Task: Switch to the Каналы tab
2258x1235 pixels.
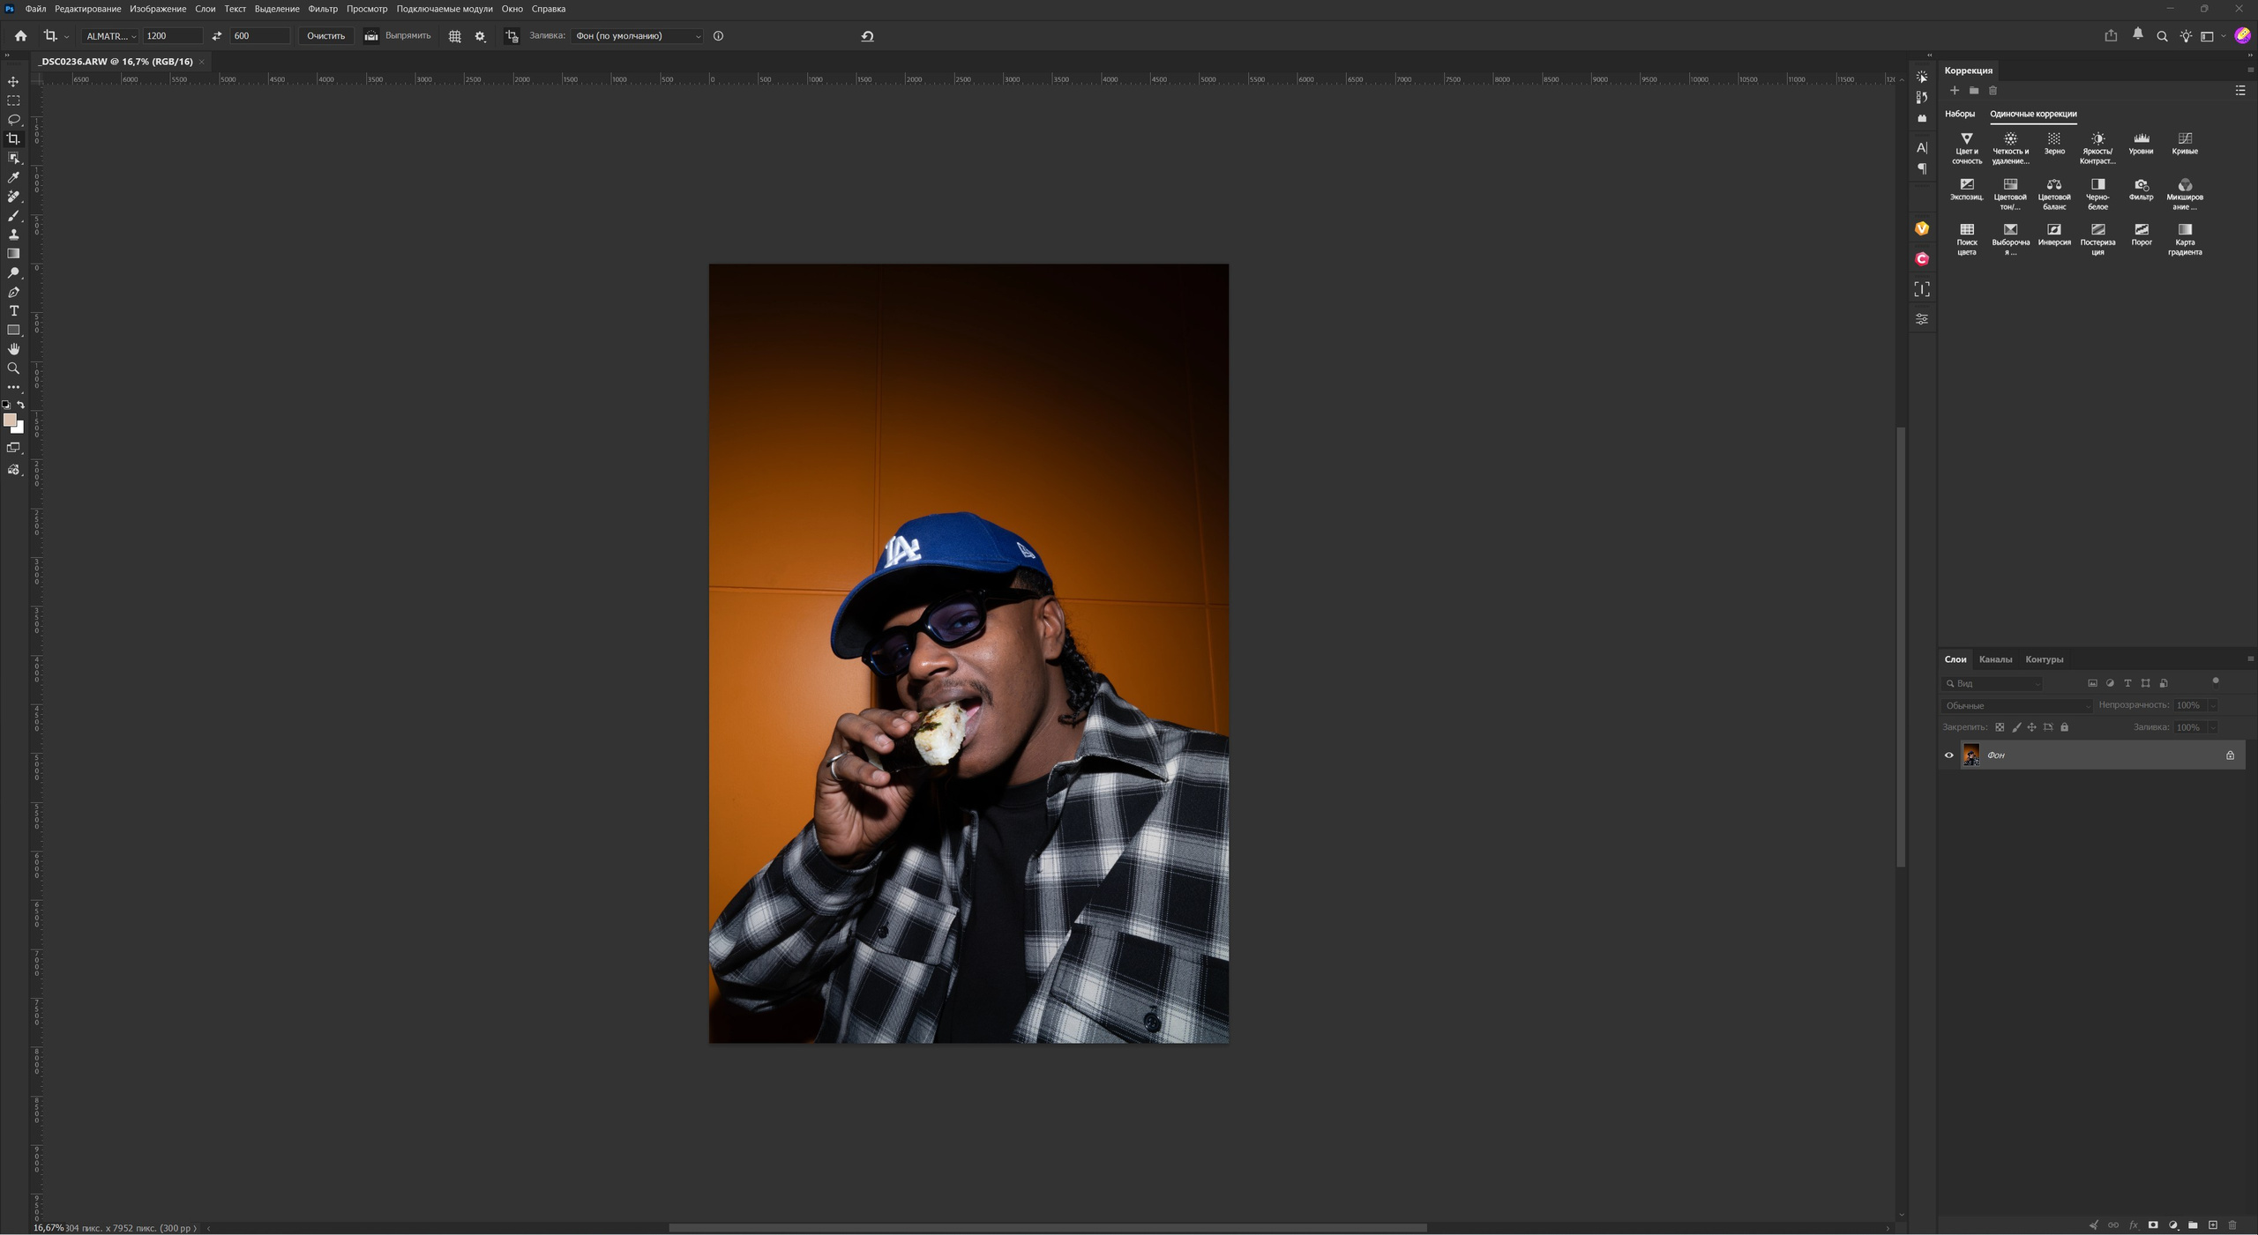Action: (1994, 659)
